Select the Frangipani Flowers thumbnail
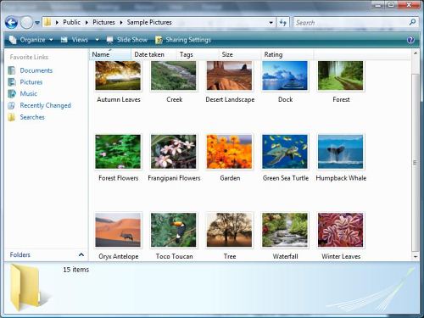The image size is (424, 318). pos(174,152)
